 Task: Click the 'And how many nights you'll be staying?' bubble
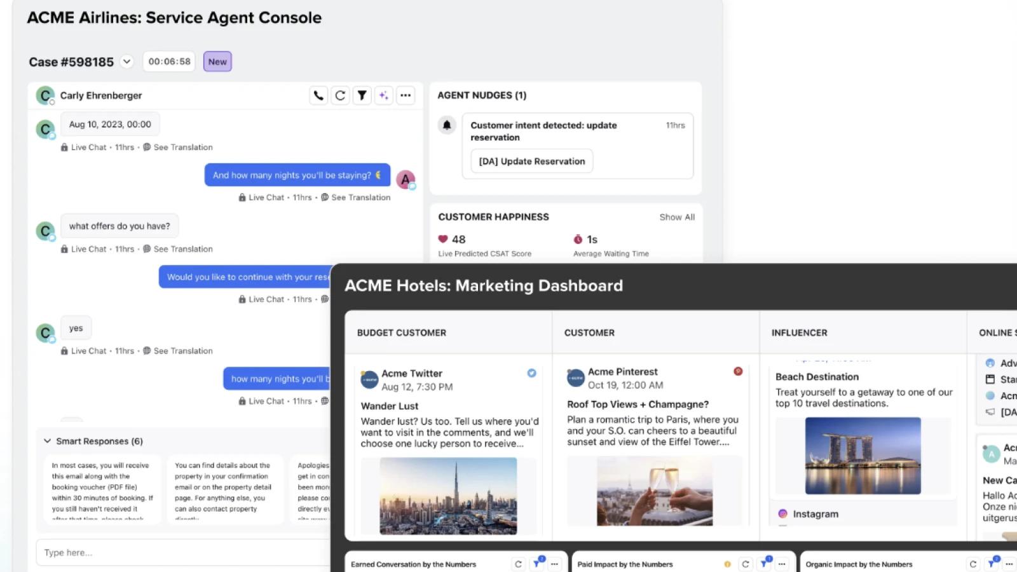pos(297,175)
